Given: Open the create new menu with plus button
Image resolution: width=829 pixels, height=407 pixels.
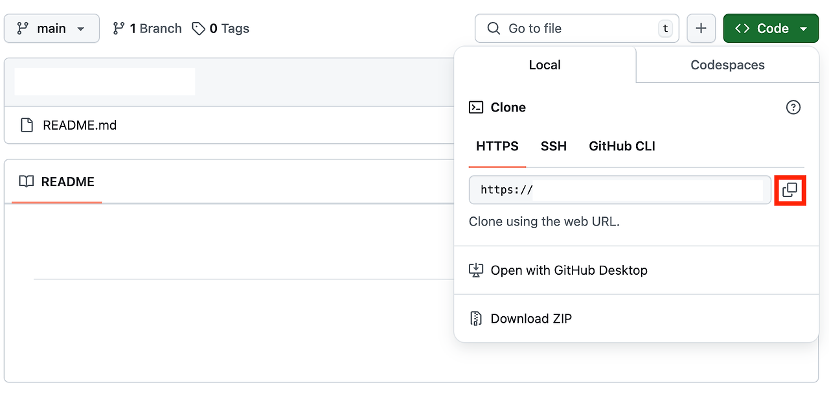Looking at the screenshot, I should tap(701, 28).
